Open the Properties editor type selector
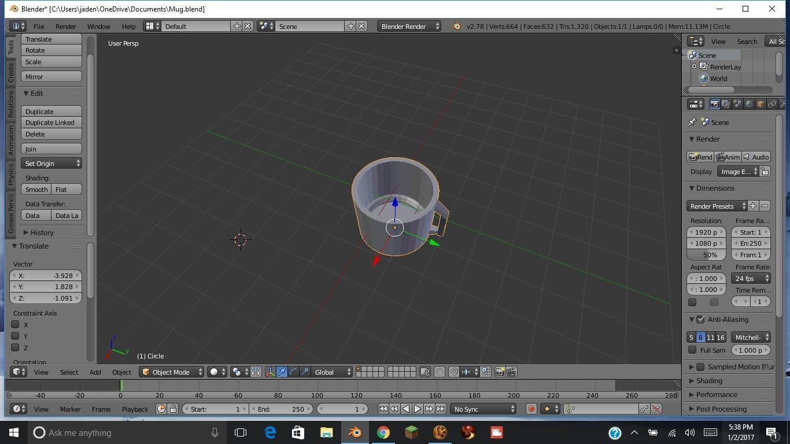This screenshot has height=444, width=790. 695,104
